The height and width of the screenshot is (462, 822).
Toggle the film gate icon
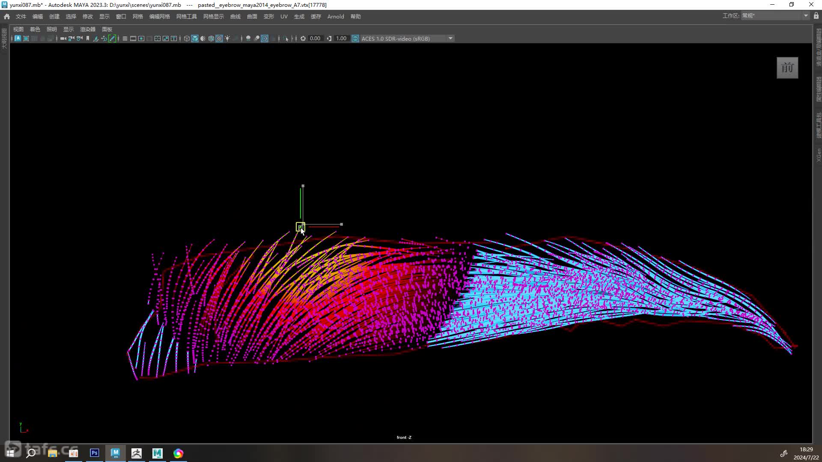133,38
